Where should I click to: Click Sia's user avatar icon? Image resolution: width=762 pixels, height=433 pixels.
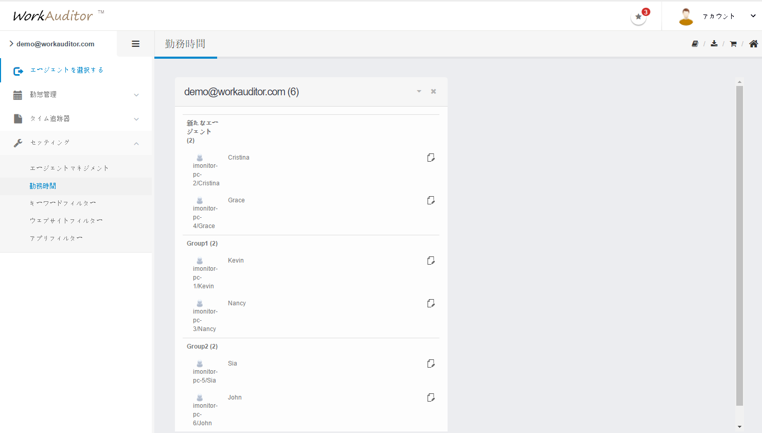click(x=200, y=363)
